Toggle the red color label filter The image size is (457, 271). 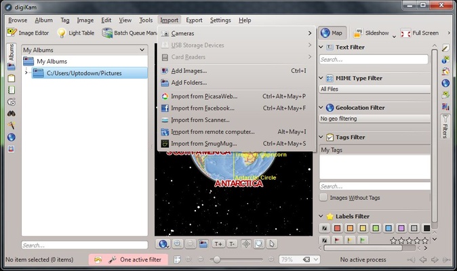coord(337,228)
